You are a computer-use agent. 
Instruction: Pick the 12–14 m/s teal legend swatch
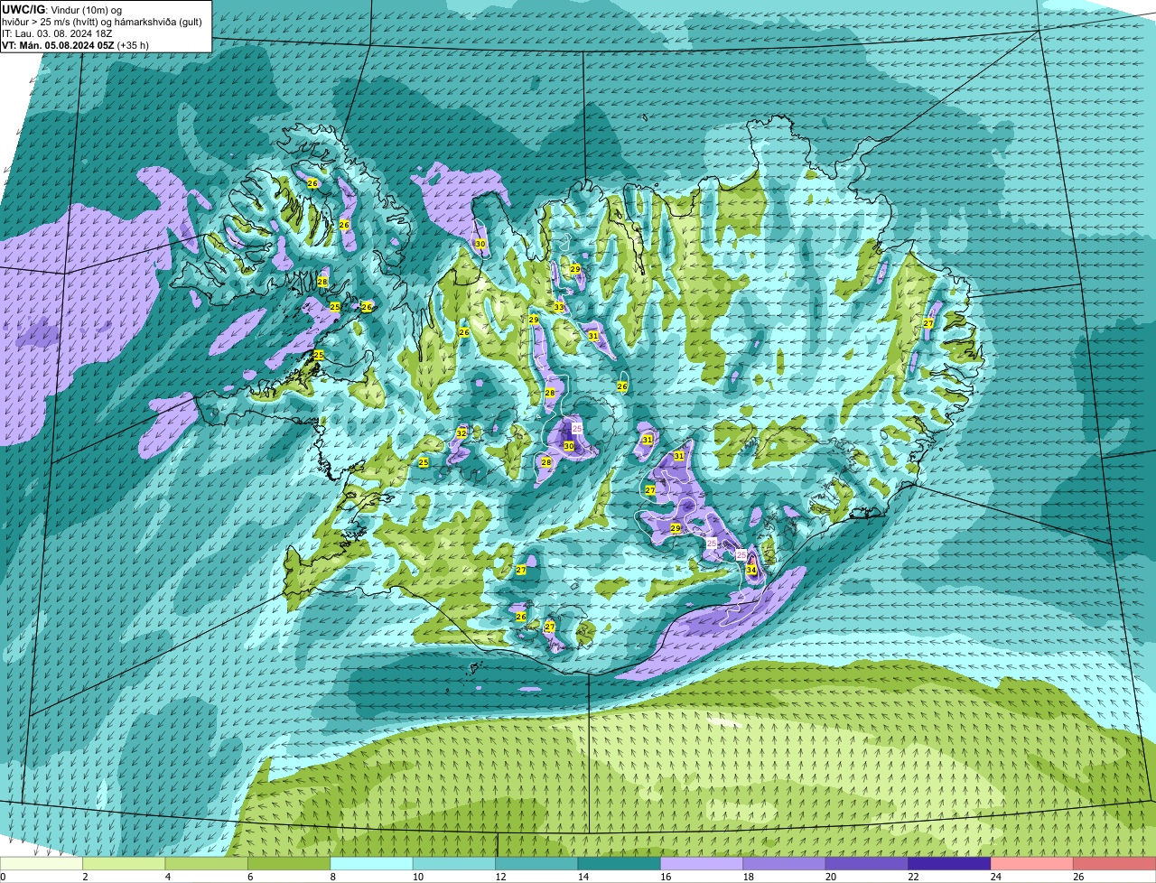coord(536,863)
